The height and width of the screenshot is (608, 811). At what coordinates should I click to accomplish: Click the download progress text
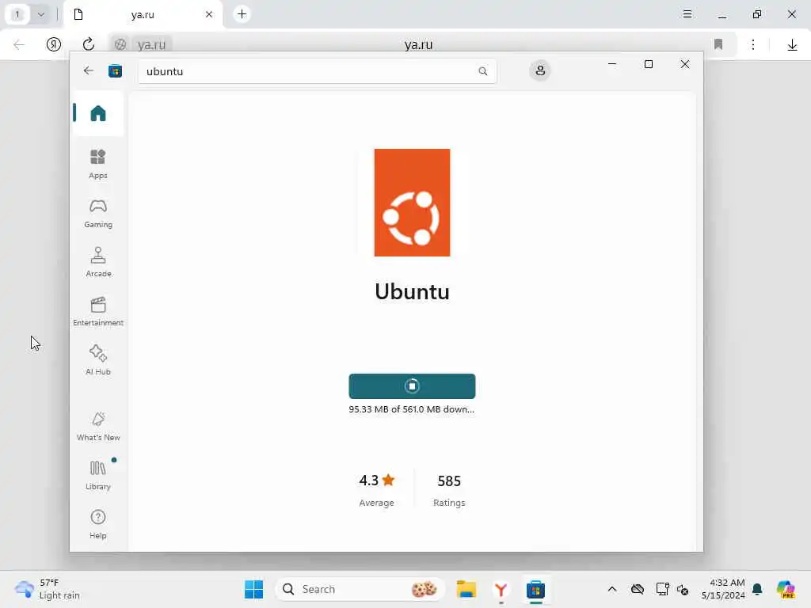(411, 409)
